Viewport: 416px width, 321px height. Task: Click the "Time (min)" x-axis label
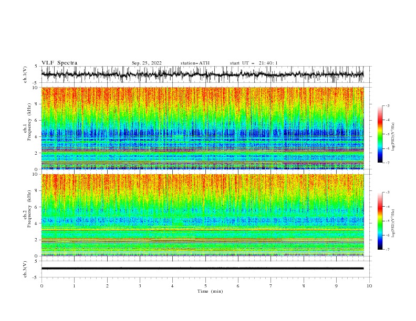click(210, 291)
